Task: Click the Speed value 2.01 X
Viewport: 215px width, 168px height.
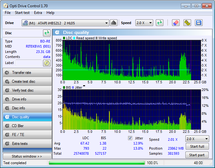Action: (x=173, y=139)
